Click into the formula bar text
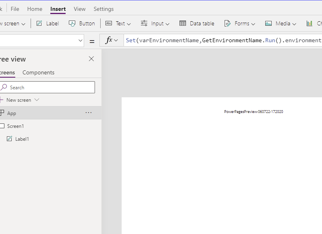The image size is (322, 234). [223, 40]
